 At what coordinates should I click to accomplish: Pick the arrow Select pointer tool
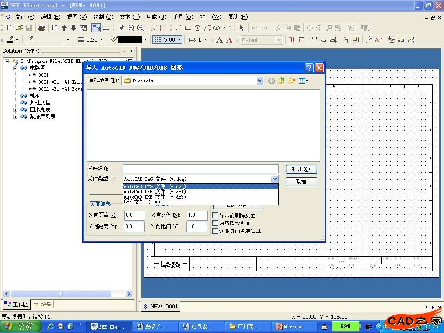(242, 28)
